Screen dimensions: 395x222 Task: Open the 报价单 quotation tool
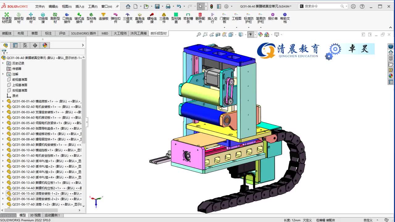coord(273,17)
